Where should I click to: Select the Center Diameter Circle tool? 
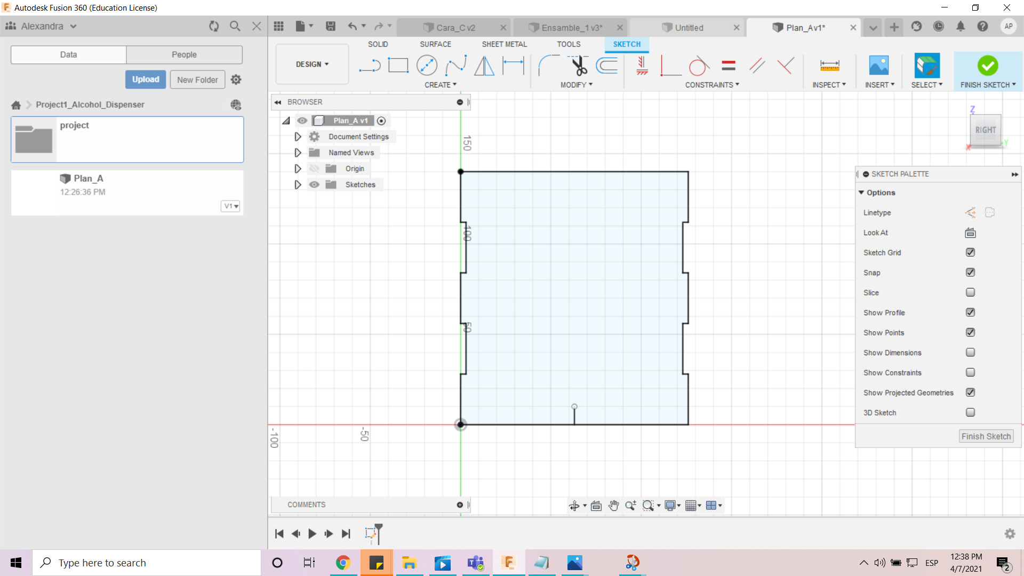click(427, 66)
